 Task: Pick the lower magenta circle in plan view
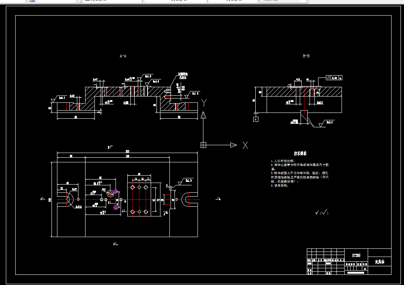116,208
